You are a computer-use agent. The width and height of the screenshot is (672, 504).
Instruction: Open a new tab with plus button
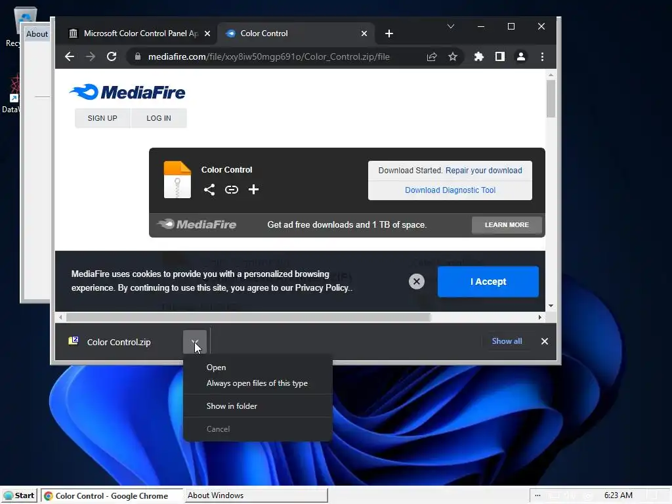(x=388, y=33)
